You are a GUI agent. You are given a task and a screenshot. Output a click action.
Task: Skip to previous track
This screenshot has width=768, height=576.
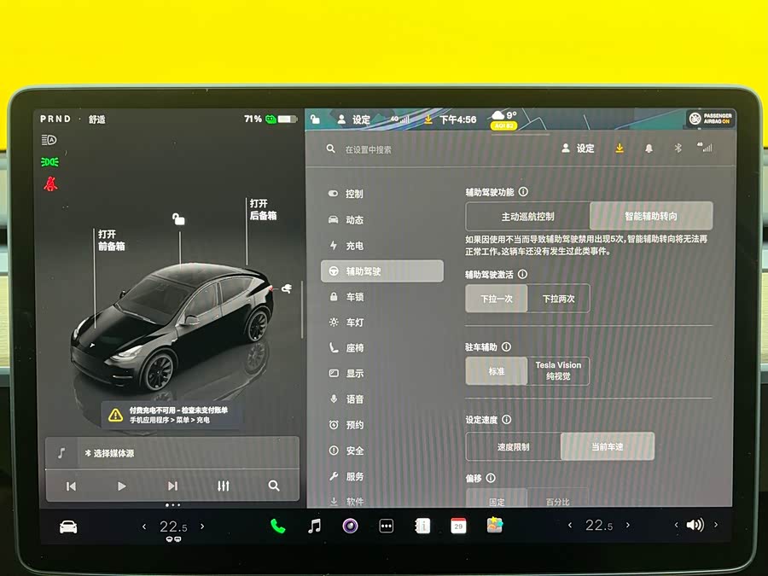[71, 486]
